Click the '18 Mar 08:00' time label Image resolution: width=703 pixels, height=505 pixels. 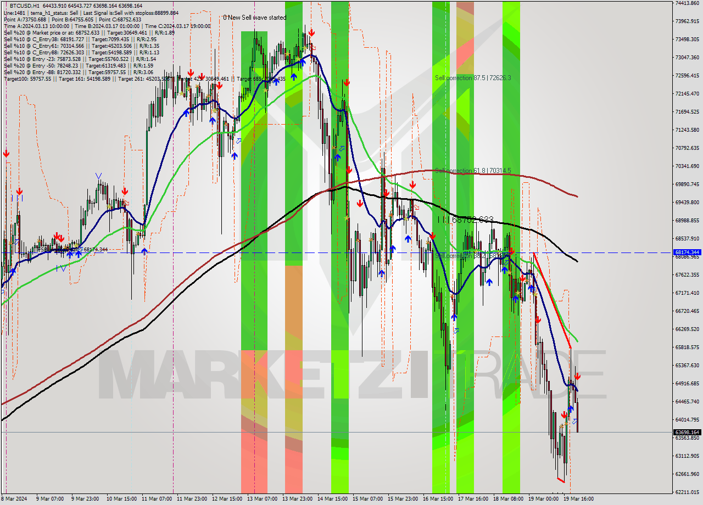coord(509,499)
